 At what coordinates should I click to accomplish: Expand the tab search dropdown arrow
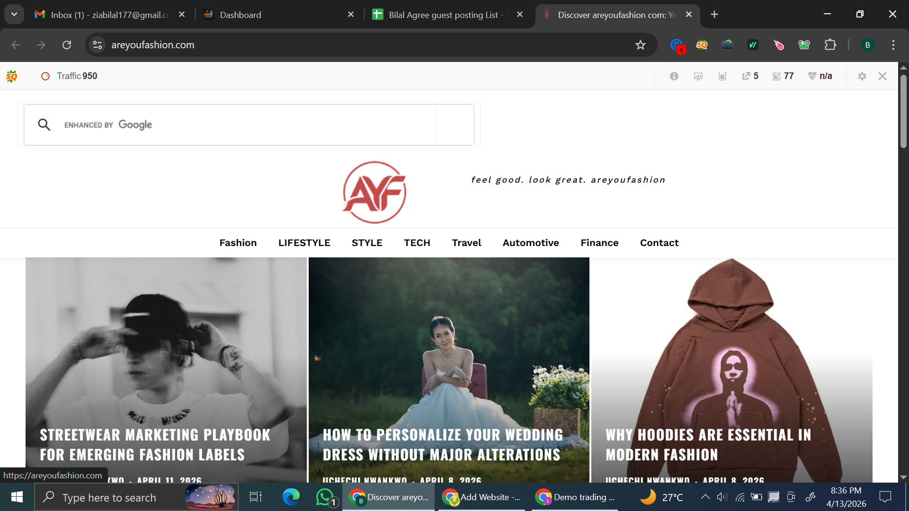click(14, 15)
